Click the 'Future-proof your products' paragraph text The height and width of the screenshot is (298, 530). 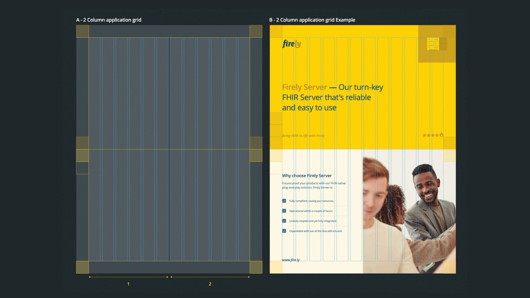pyautogui.click(x=314, y=185)
